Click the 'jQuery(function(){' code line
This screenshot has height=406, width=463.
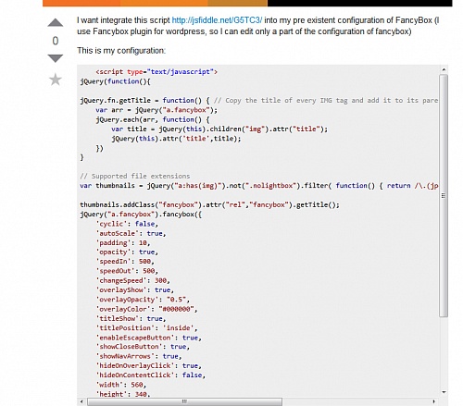(115, 81)
